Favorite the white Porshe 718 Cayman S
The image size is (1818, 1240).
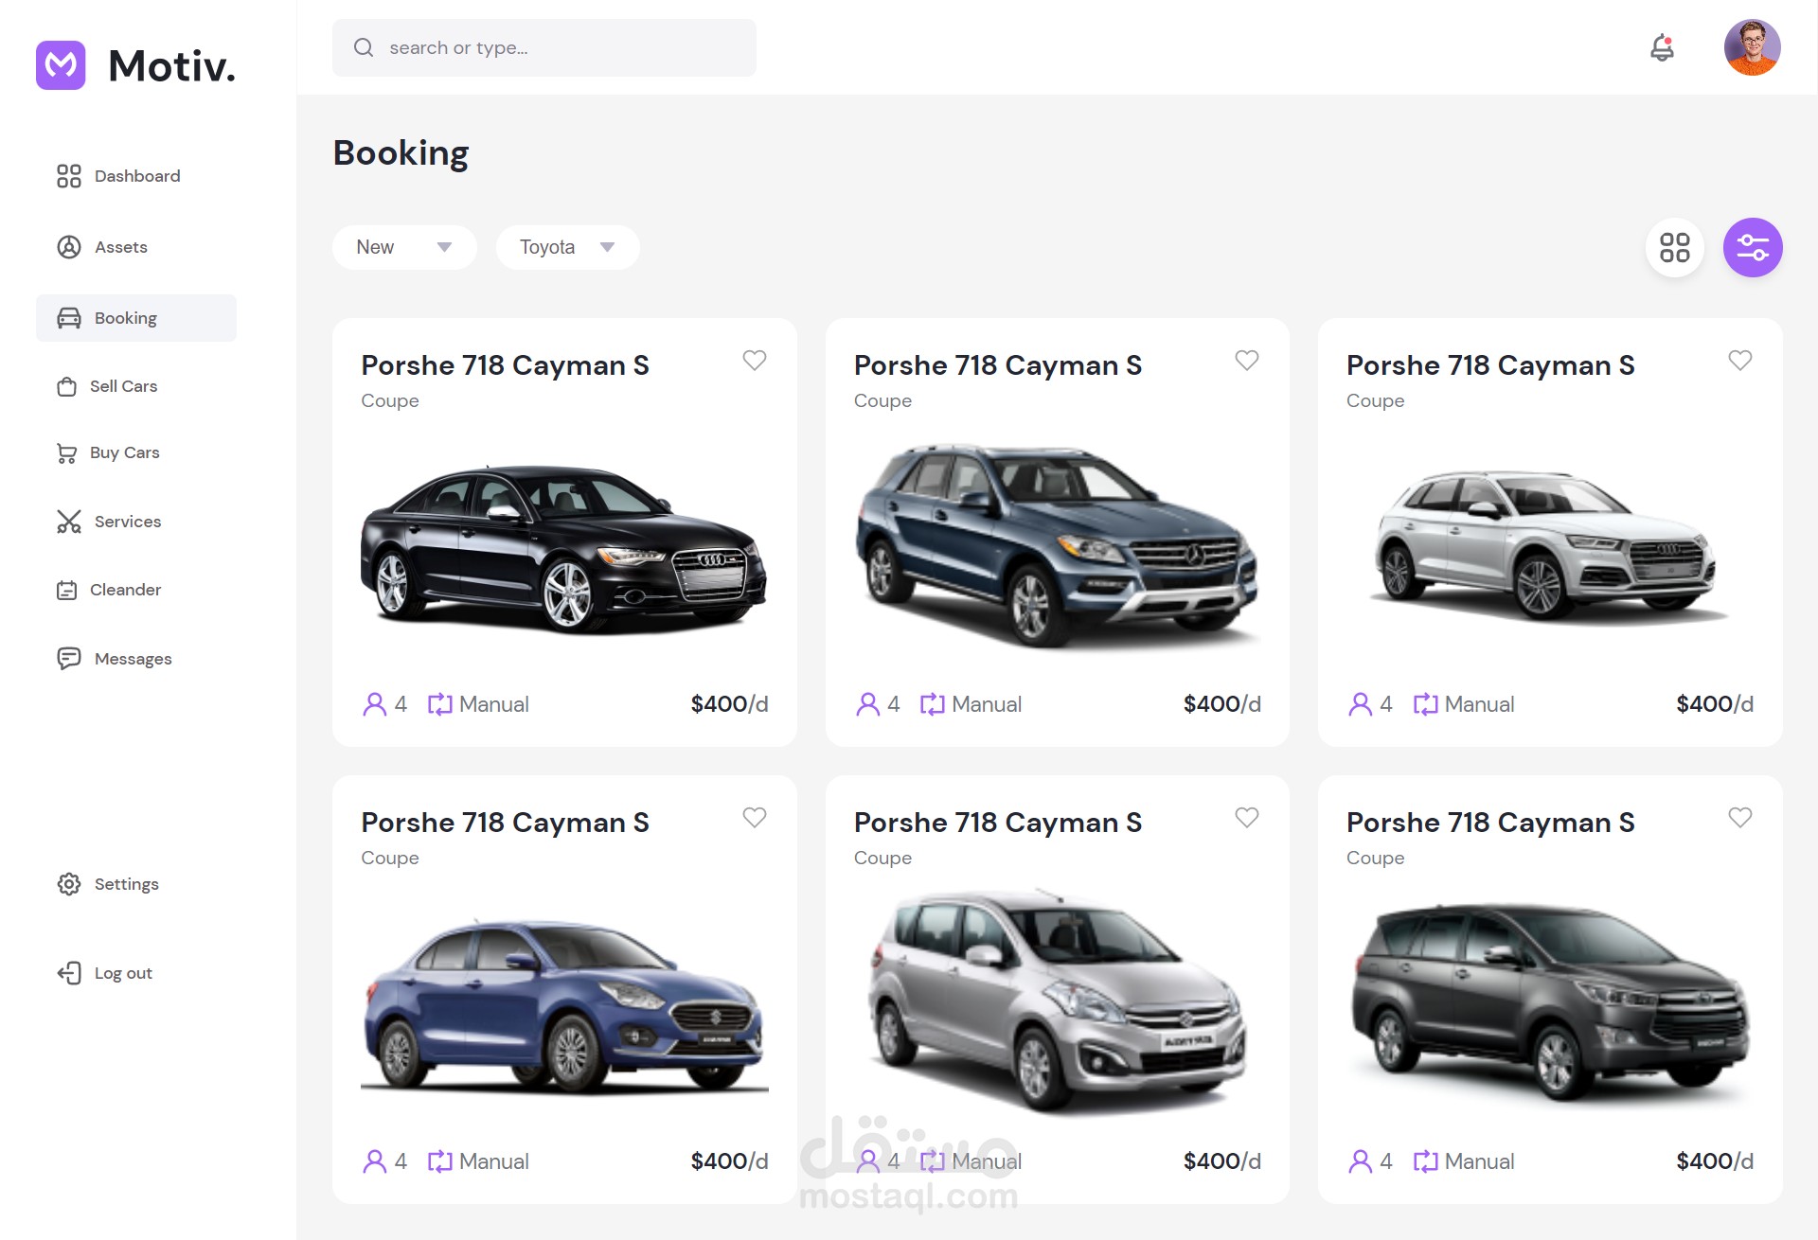point(1739,361)
